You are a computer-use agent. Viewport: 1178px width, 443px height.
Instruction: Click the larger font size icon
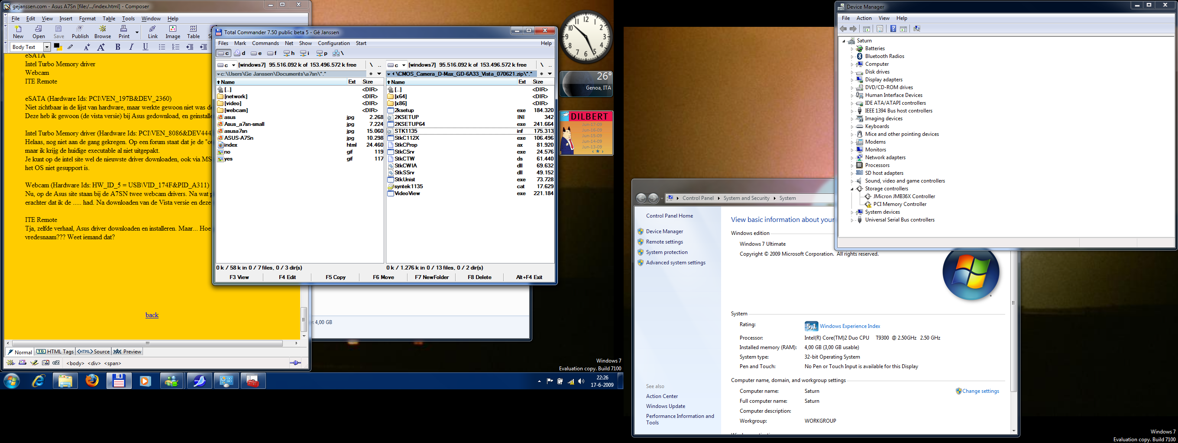[101, 47]
